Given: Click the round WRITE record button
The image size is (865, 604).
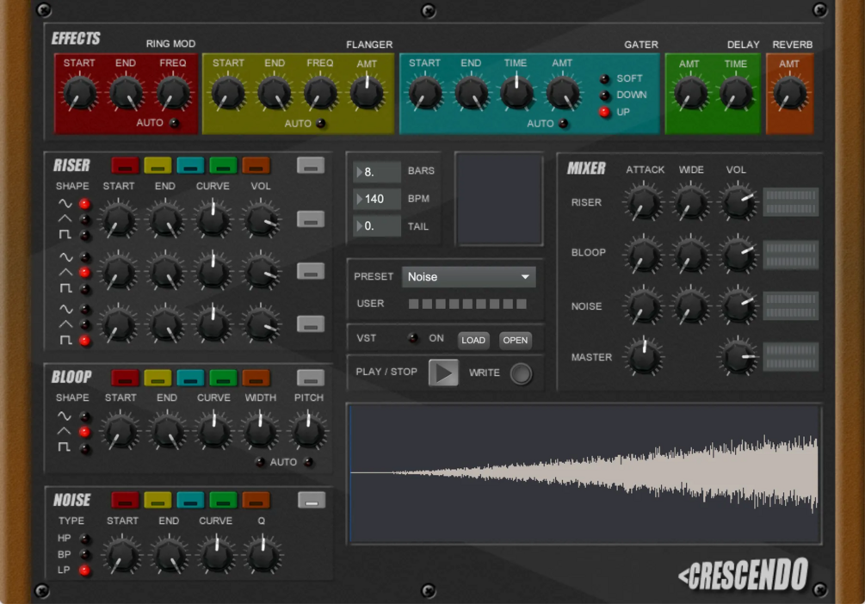Looking at the screenshot, I should point(520,373).
